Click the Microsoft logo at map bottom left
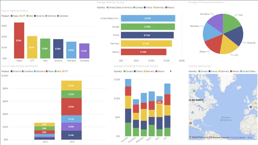The height and width of the screenshot is (145, 258). [x=191, y=137]
